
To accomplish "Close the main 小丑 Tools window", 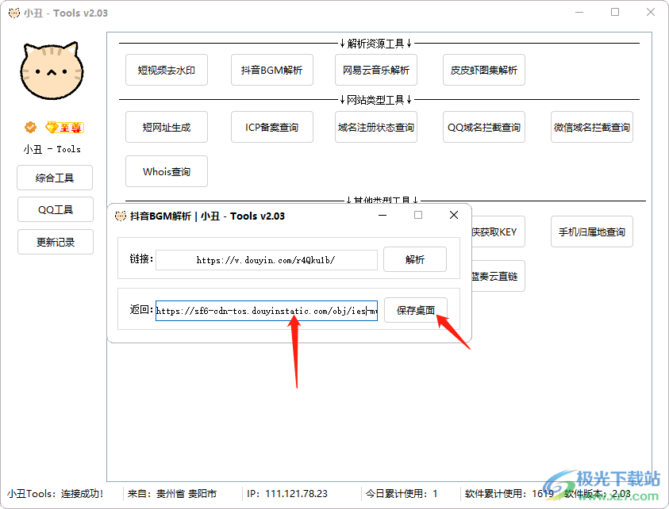I will (651, 13).
